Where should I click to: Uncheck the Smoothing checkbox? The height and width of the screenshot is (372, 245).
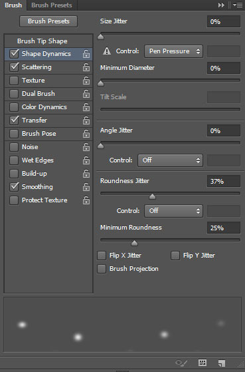pos(14,187)
